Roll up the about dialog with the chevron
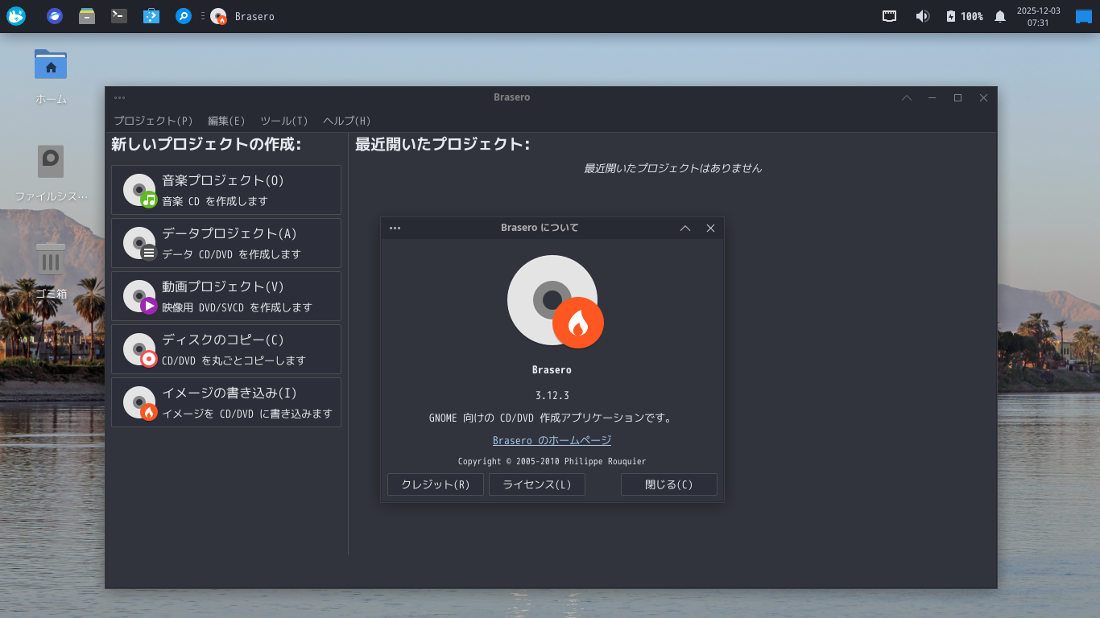The width and height of the screenshot is (1100, 618). point(685,228)
